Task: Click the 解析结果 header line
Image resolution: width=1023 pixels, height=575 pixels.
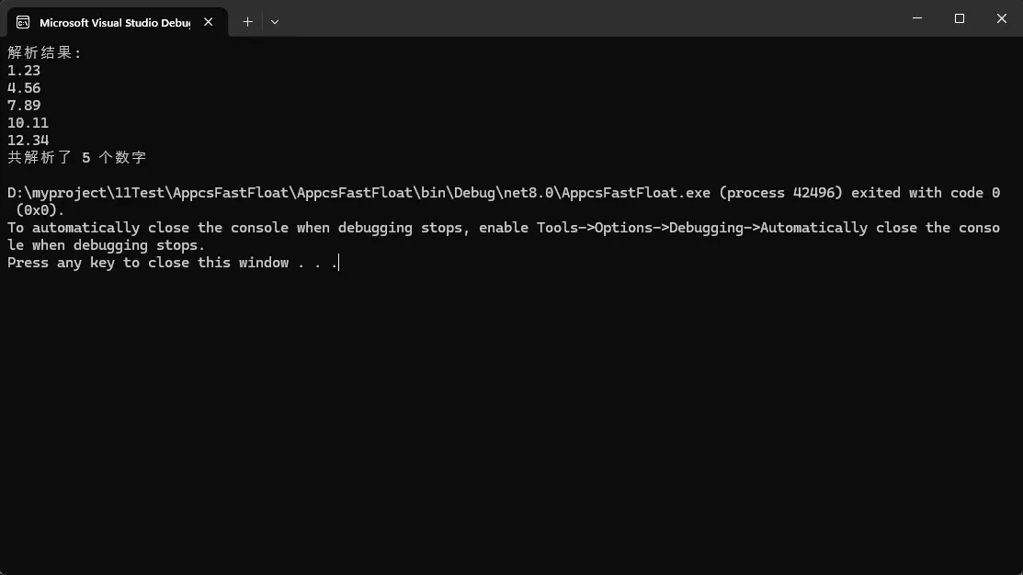Action: [x=44, y=53]
